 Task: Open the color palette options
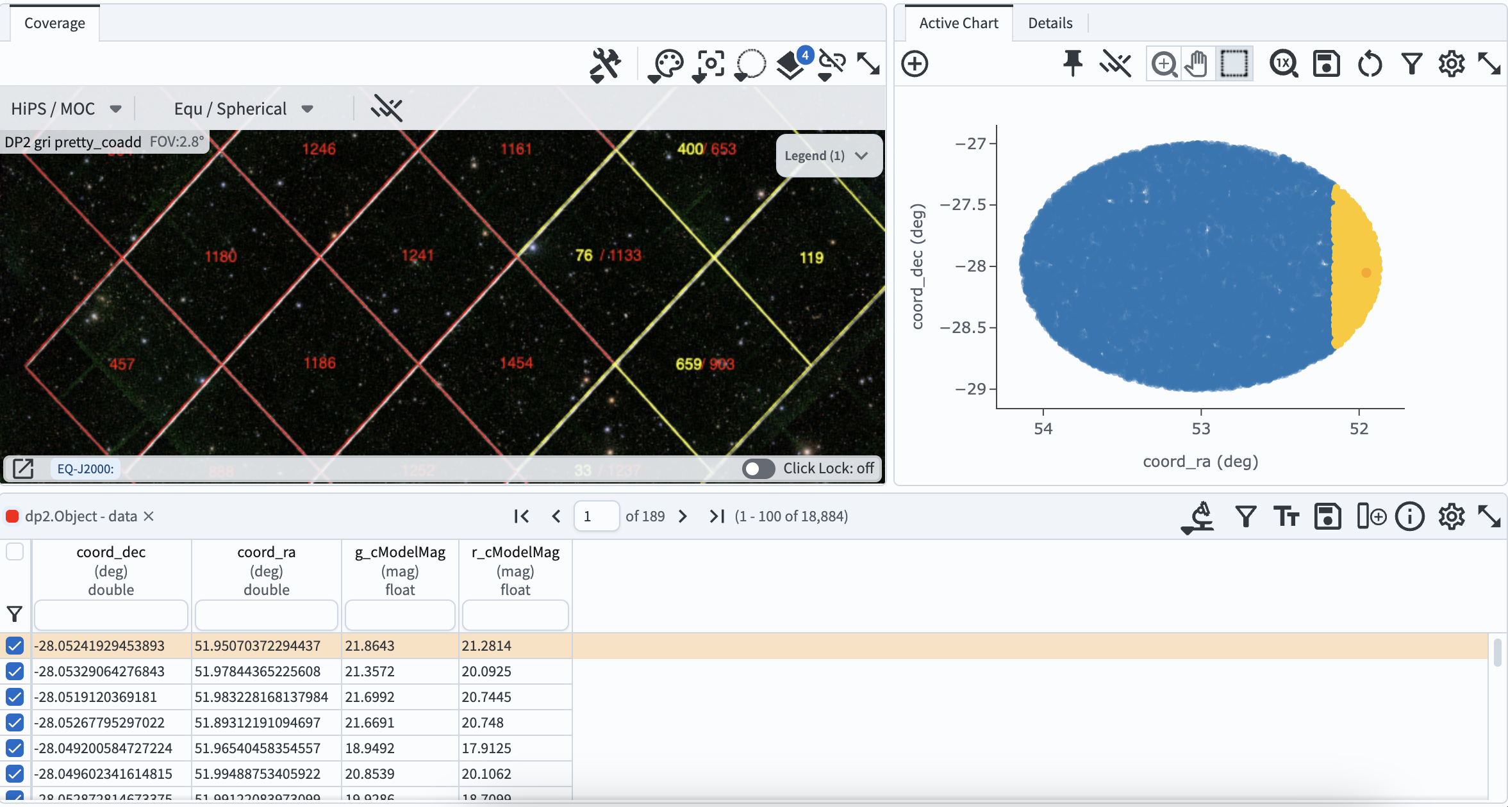666,65
